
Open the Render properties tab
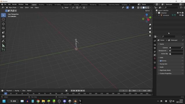[155, 45]
